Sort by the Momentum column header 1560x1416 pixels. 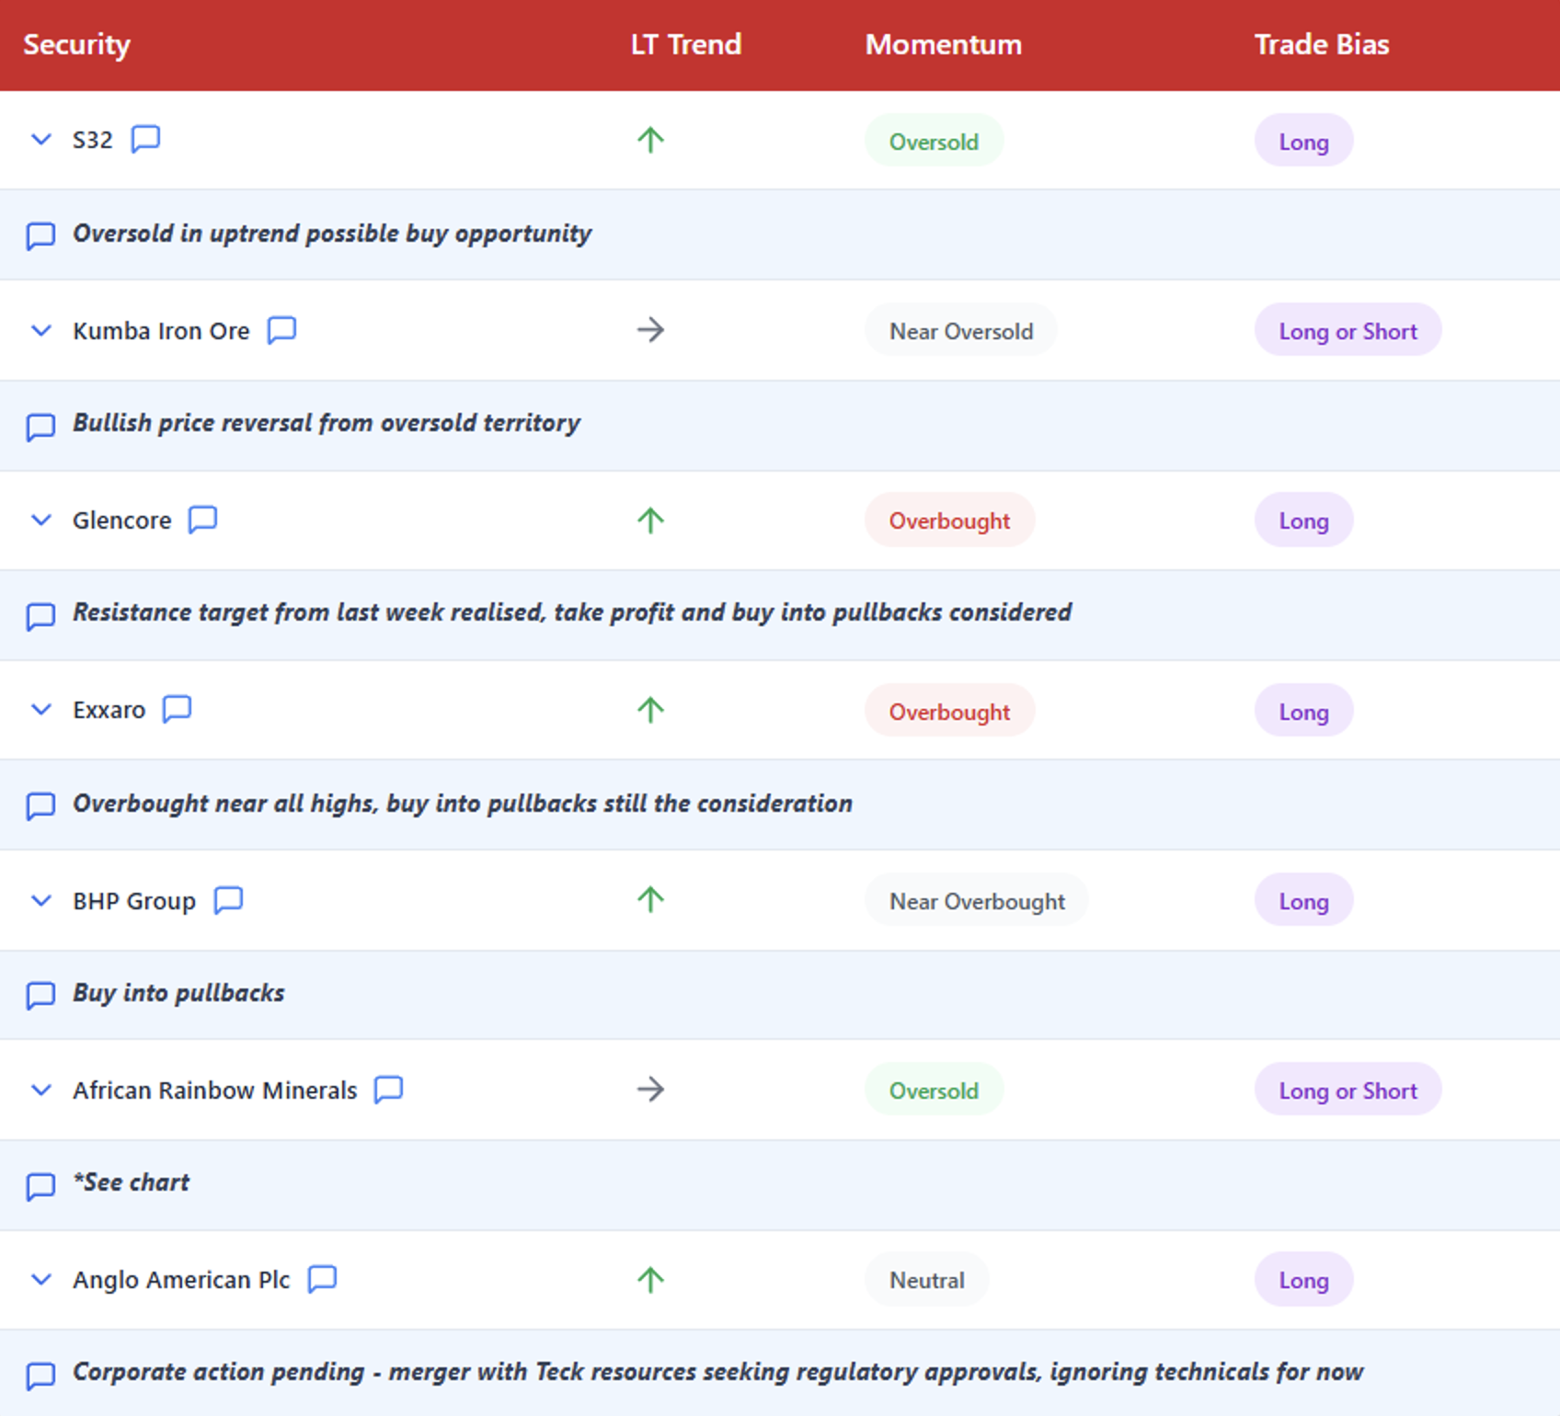pos(943,44)
